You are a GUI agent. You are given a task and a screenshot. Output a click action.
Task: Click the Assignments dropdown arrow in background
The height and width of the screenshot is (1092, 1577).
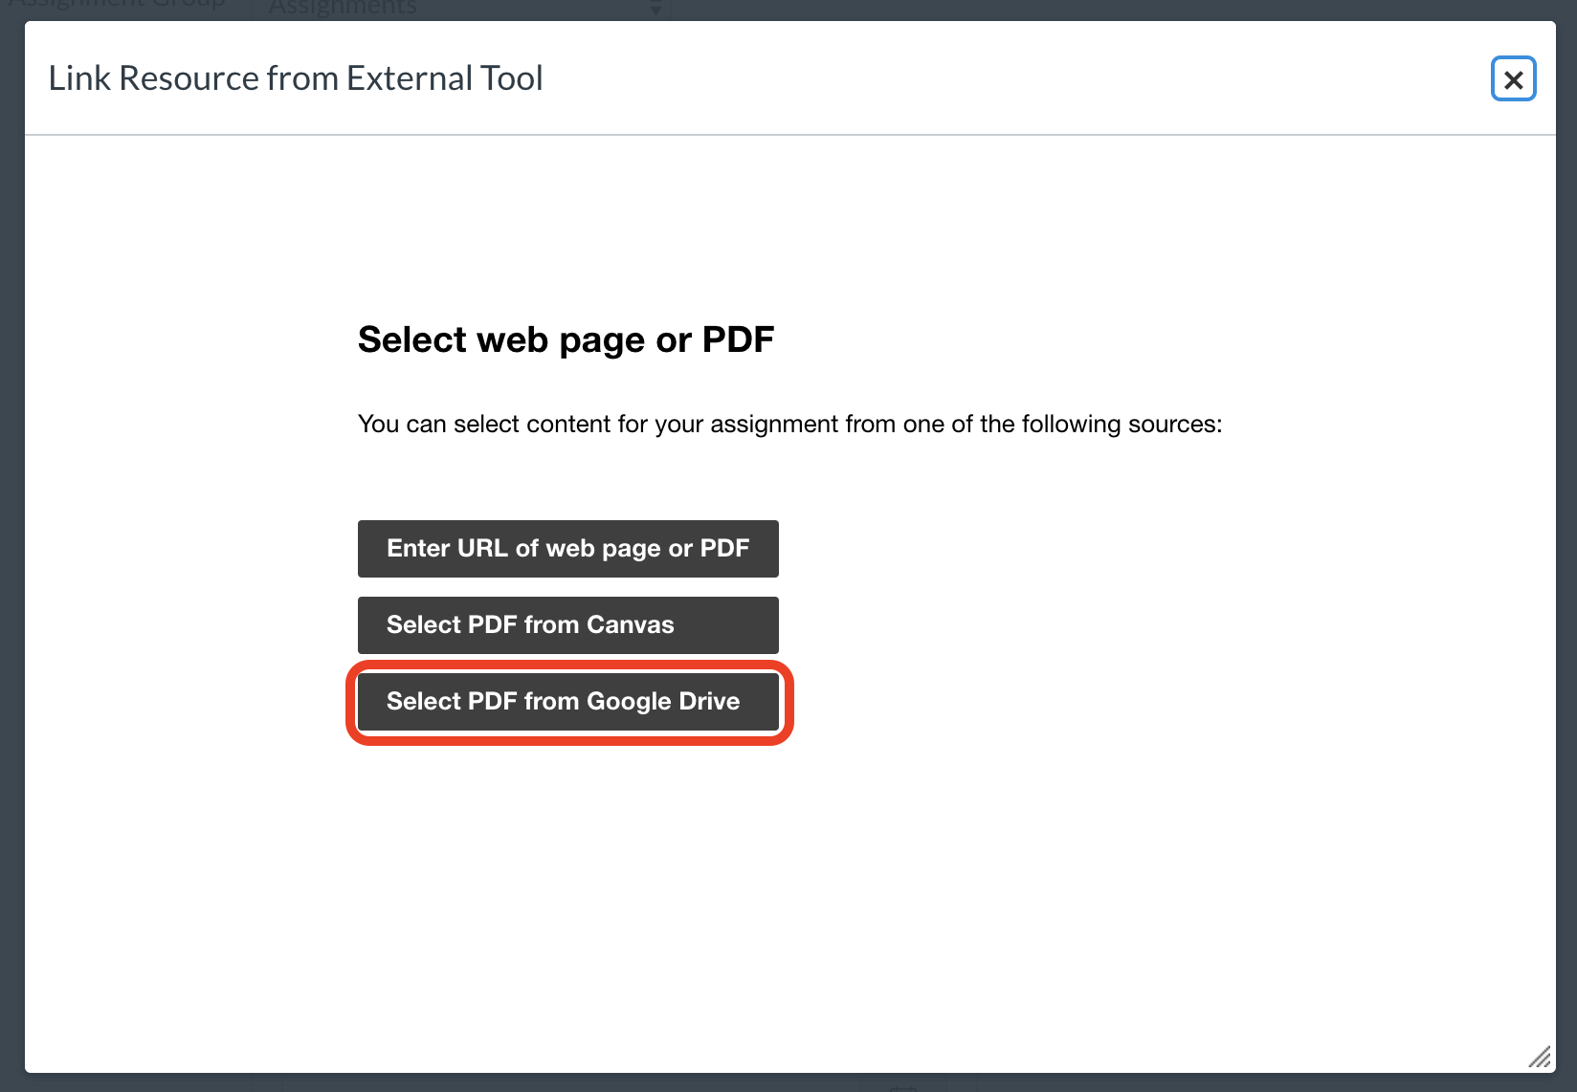coord(655,9)
